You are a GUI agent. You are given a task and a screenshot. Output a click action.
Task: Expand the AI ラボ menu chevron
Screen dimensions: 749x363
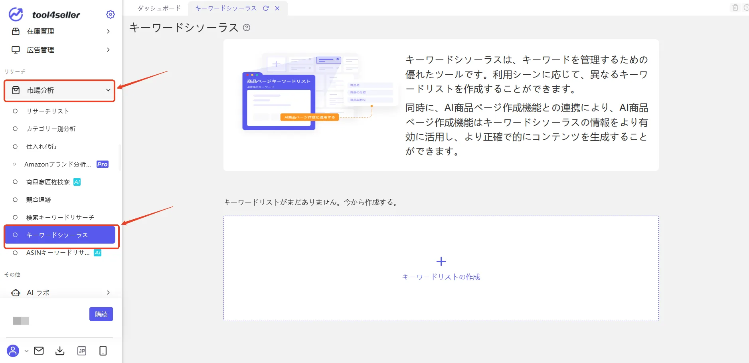pyautogui.click(x=108, y=293)
